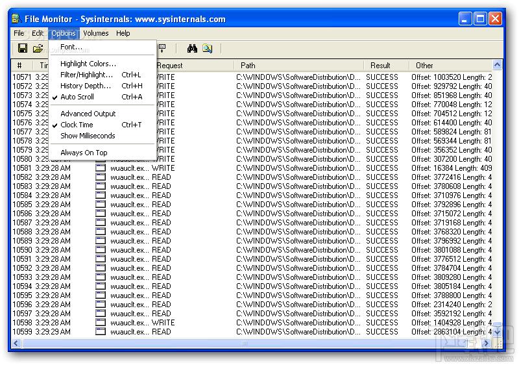Click the File Monitor title bar icon
This screenshot has width=519, height=365.
point(17,19)
